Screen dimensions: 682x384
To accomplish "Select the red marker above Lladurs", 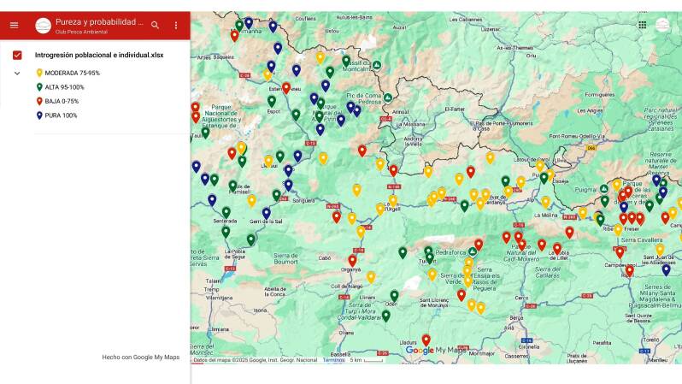I will [426, 340].
